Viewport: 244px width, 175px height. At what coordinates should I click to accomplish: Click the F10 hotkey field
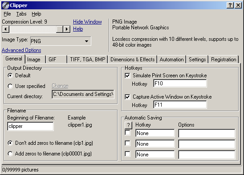180,84
